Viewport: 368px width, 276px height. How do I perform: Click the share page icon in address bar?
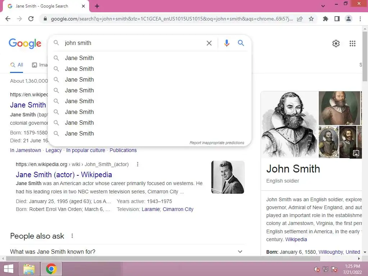(300, 19)
